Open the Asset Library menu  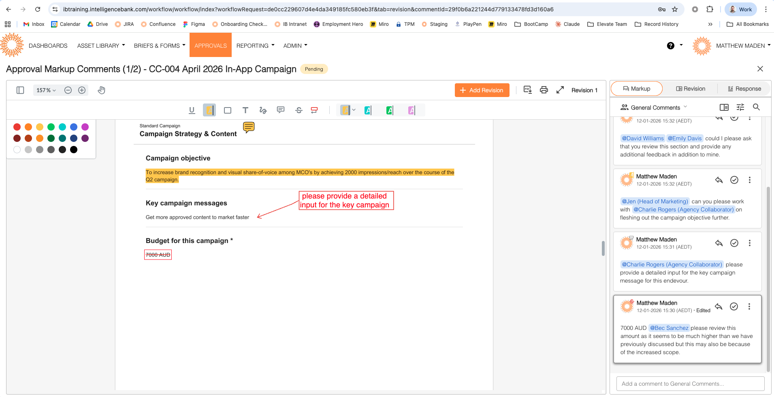(x=101, y=46)
